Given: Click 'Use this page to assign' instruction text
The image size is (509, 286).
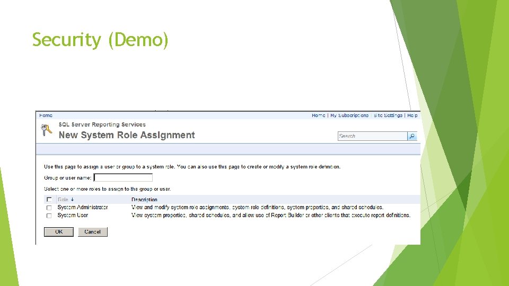Looking at the screenshot, I should point(192,167).
